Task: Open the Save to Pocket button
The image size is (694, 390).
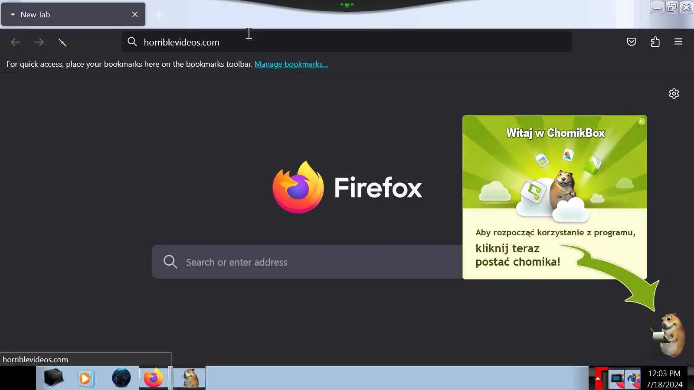Action: tap(632, 42)
